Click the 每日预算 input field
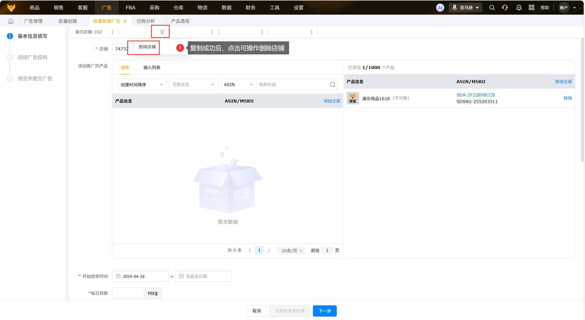 point(128,293)
